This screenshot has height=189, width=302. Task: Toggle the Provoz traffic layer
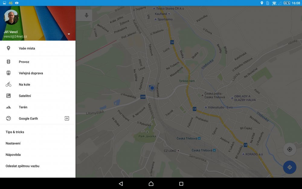[8, 62]
